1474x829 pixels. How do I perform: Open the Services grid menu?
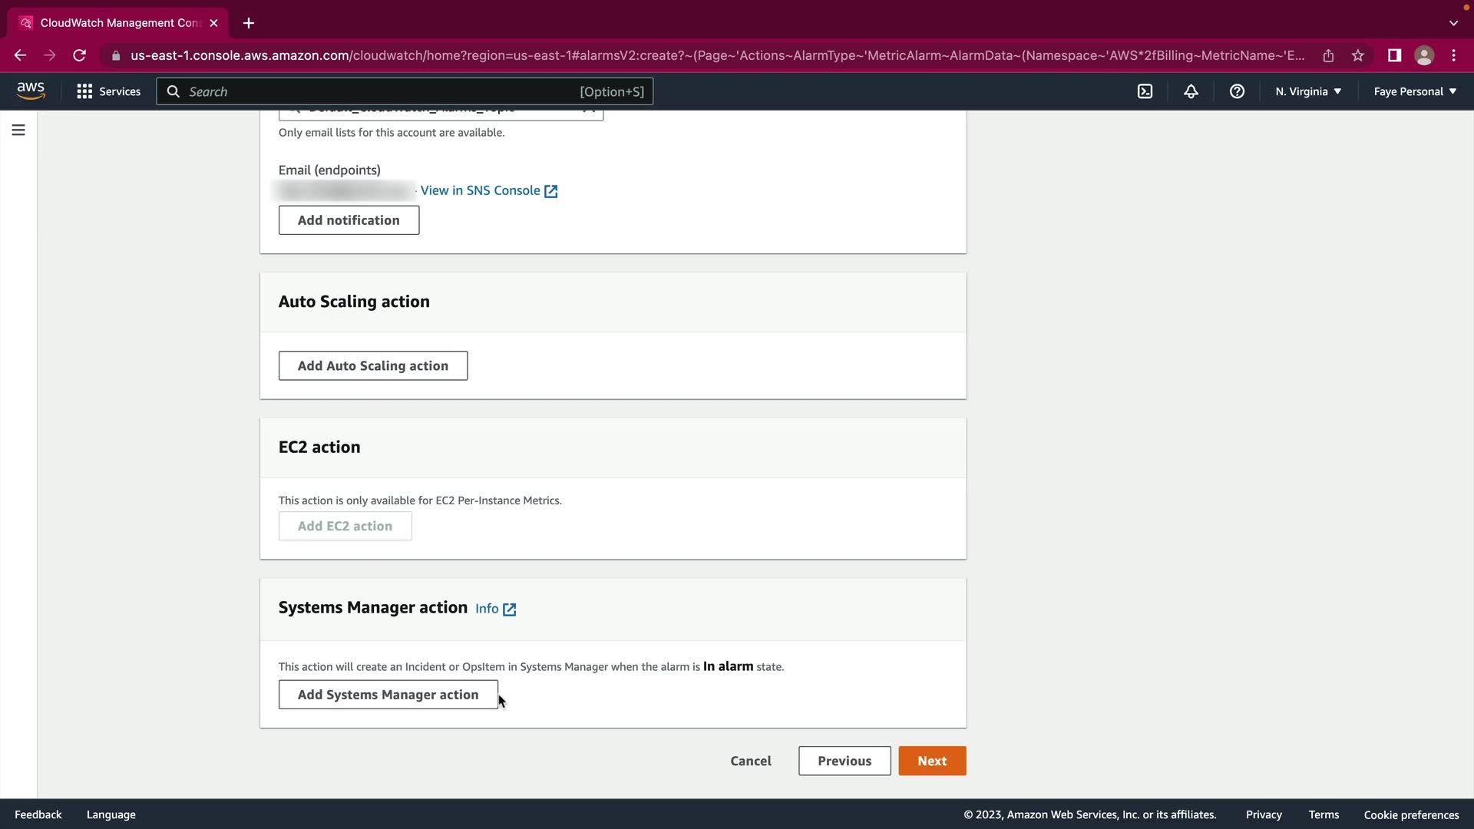(x=108, y=91)
